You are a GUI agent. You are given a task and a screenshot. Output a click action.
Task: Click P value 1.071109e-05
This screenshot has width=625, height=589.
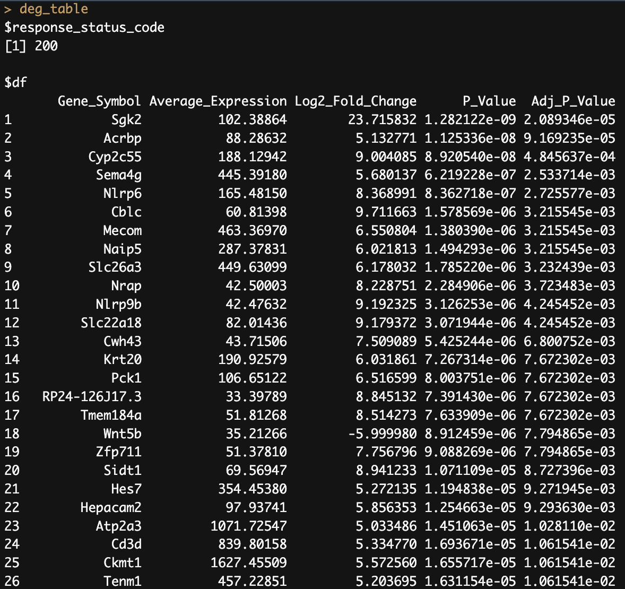(471, 471)
